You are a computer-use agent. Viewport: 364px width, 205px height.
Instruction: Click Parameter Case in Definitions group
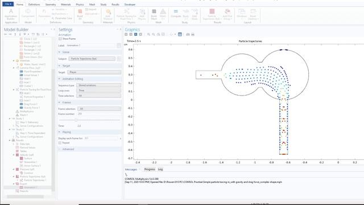pyautogui.click(x=62, y=18)
